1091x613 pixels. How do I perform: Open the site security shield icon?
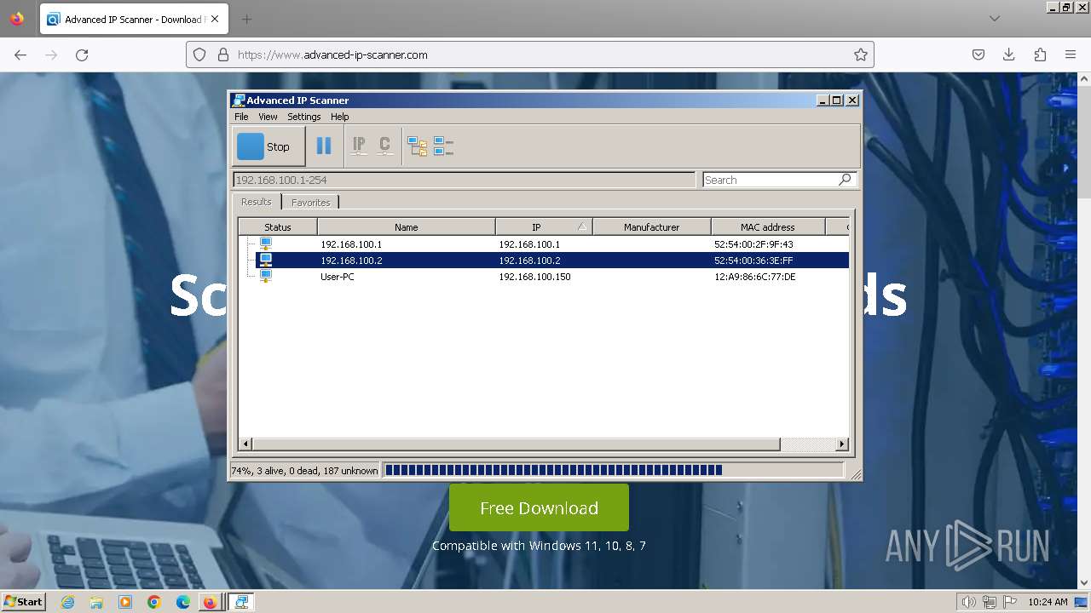pyautogui.click(x=199, y=54)
